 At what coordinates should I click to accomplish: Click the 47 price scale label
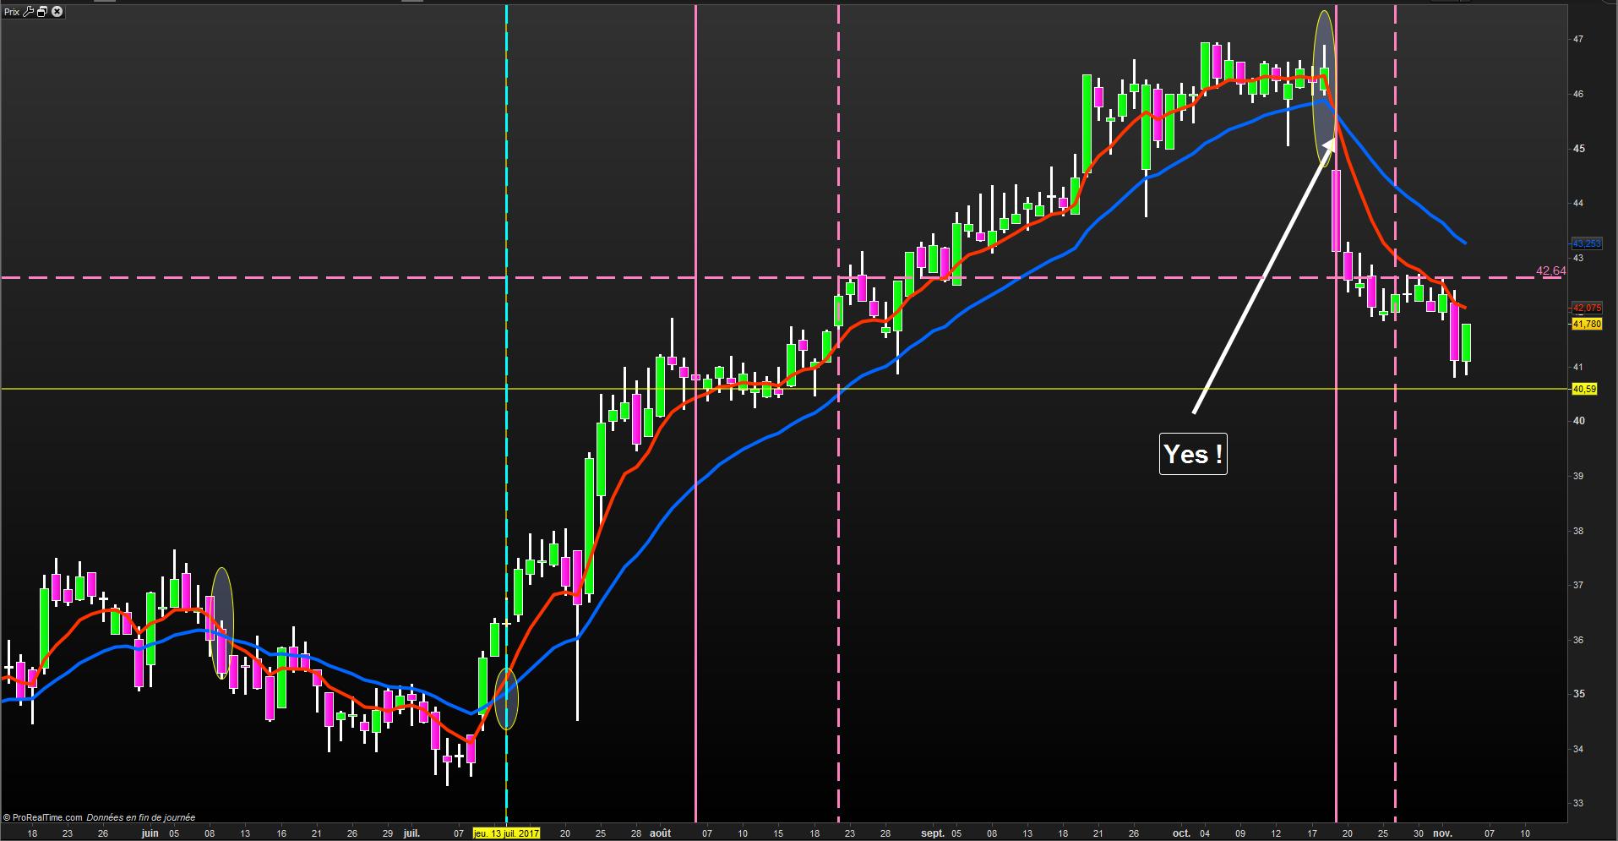point(1577,39)
